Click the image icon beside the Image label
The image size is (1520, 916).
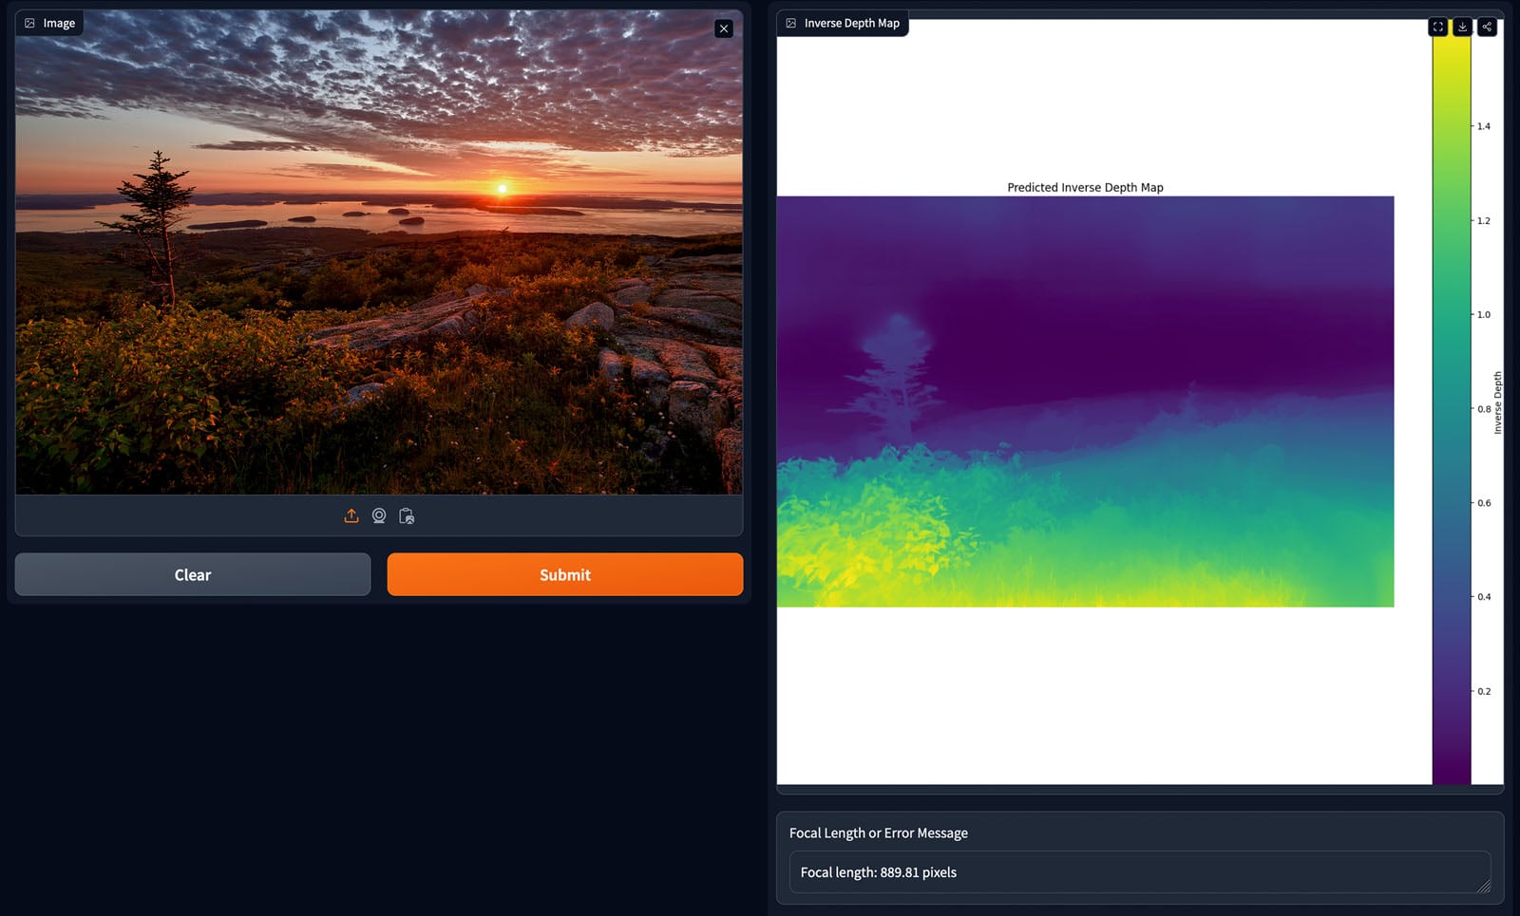[30, 23]
